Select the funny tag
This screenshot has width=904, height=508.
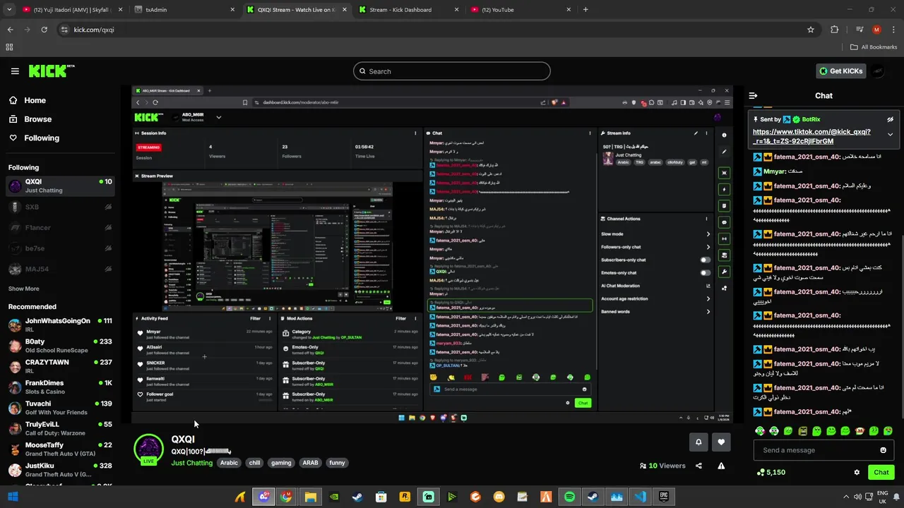click(337, 463)
